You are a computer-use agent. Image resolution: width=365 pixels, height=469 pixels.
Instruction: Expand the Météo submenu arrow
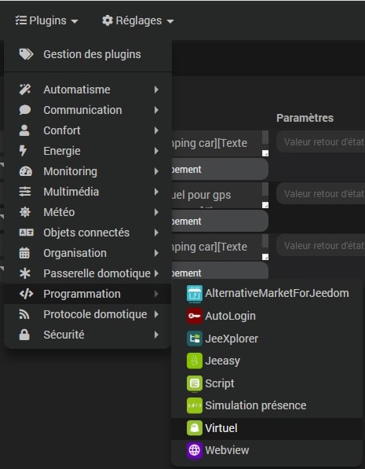156,212
